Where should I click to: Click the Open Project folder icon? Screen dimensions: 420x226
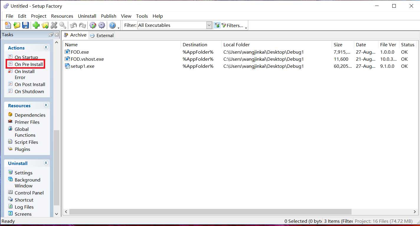click(17, 25)
